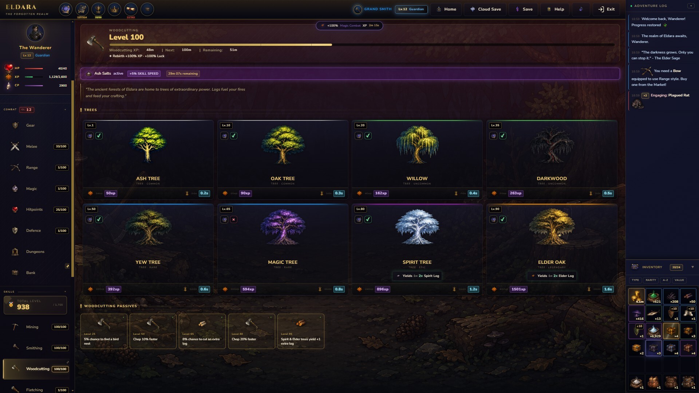Image resolution: width=699 pixels, height=393 pixels.
Task: Click The Wanderer character portrait
Action: [35, 33]
